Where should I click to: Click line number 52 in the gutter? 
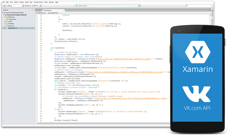(41, 54)
